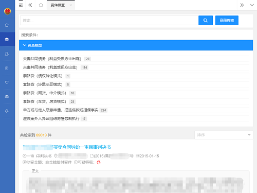
Task: Click the 89019 result count
Action: [42, 135]
